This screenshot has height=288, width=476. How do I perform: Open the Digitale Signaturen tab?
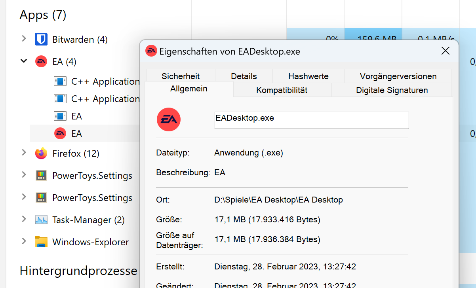[392, 90]
